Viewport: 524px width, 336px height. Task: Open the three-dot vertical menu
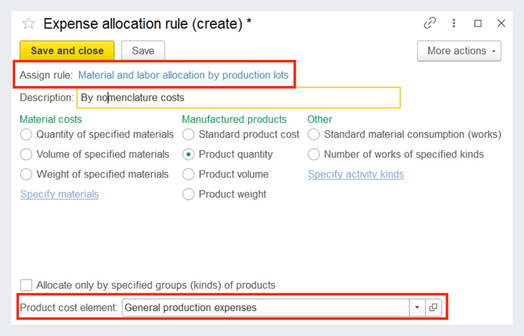click(454, 23)
